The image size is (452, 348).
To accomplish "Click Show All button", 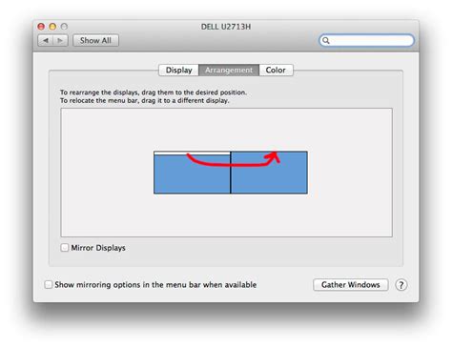I will [x=95, y=40].
